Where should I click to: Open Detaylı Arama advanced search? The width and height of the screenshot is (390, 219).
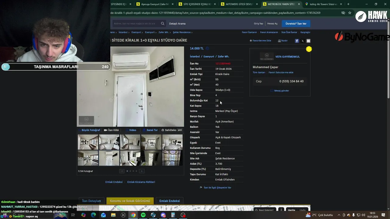pyautogui.click(x=177, y=24)
